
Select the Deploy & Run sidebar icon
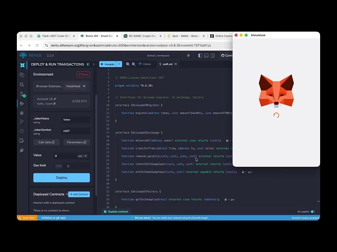pyautogui.click(x=22, y=104)
